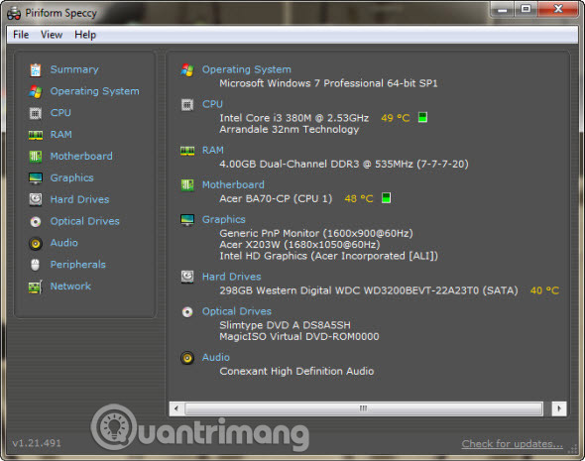Click the Hard Drives disk icon in sidebar
This screenshot has height=461, width=585.
pos(36,199)
